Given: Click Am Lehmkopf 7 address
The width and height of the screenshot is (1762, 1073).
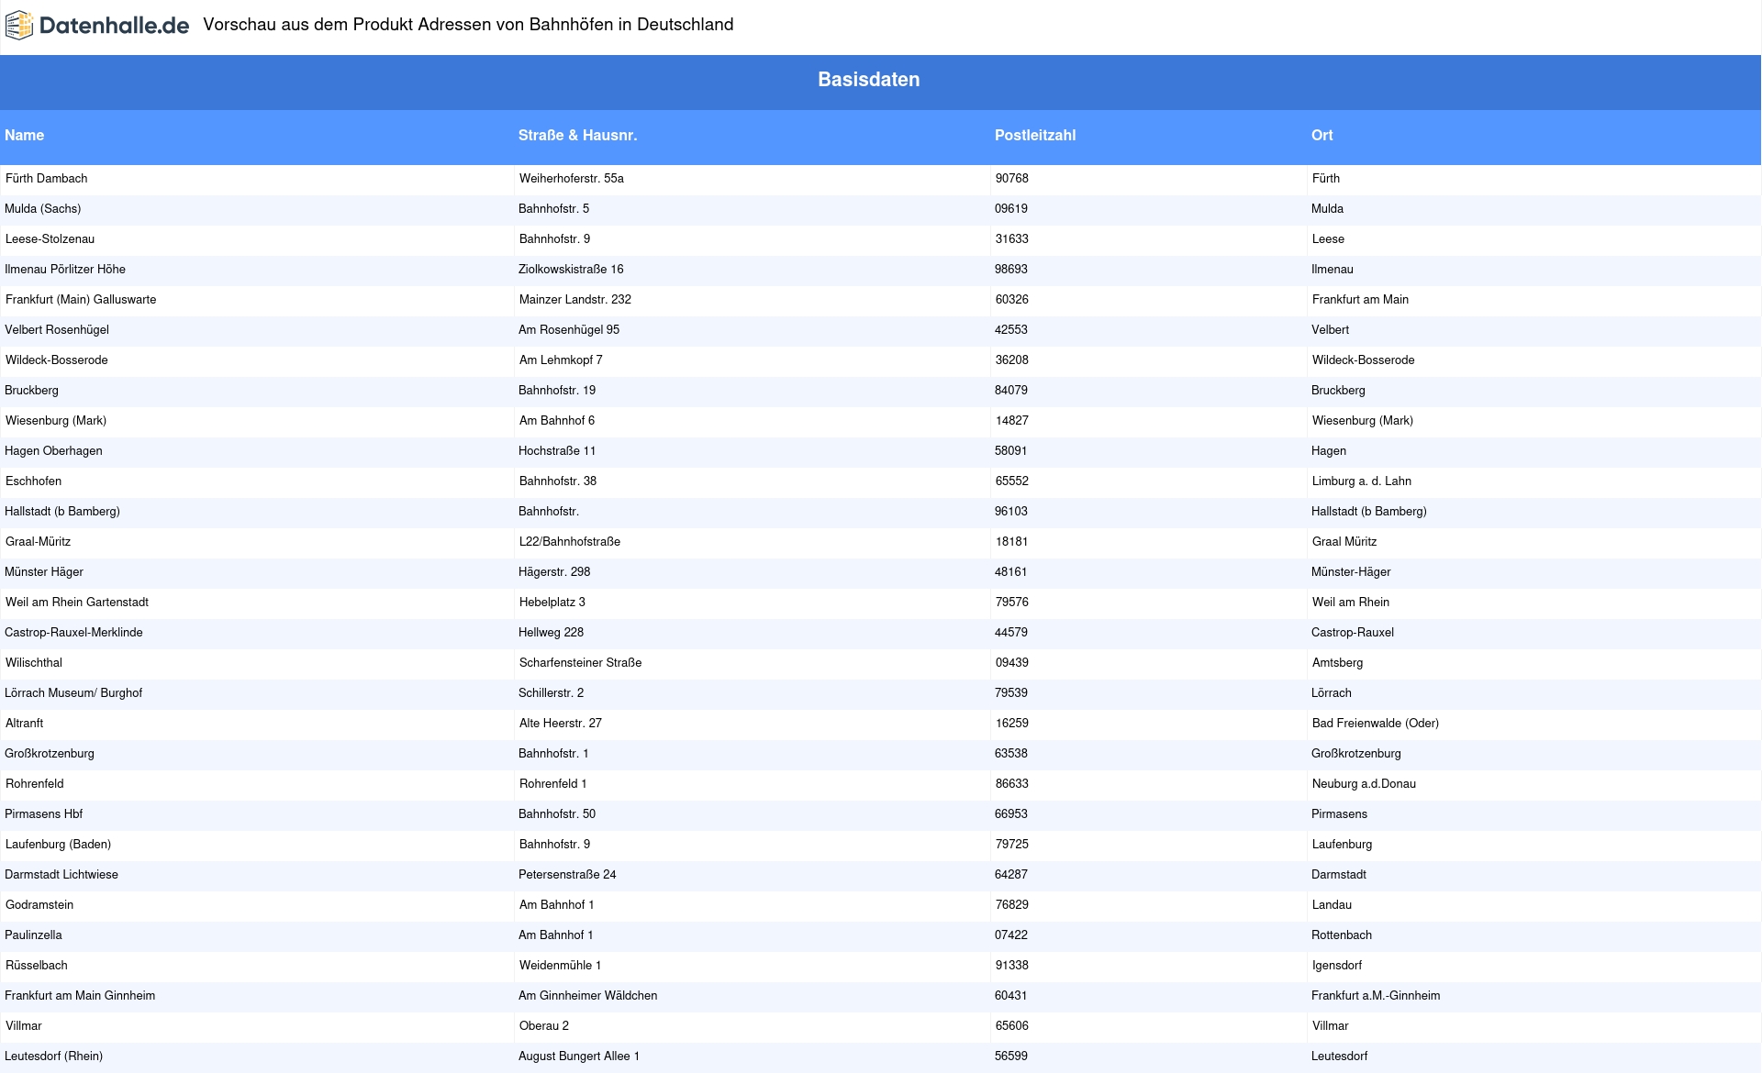Looking at the screenshot, I should pyautogui.click(x=561, y=360).
